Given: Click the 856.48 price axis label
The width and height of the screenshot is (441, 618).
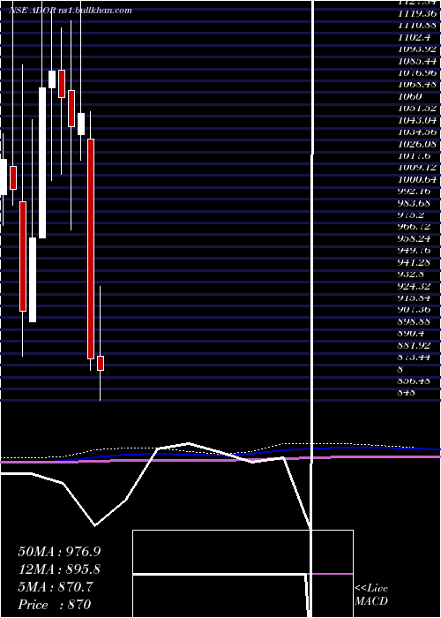Looking at the screenshot, I should [414, 381].
